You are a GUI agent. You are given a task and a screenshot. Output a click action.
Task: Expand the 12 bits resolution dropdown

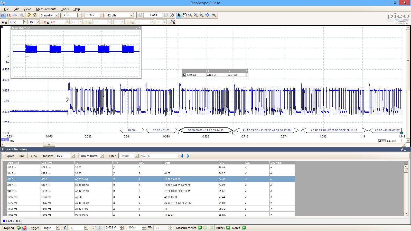(132, 15)
